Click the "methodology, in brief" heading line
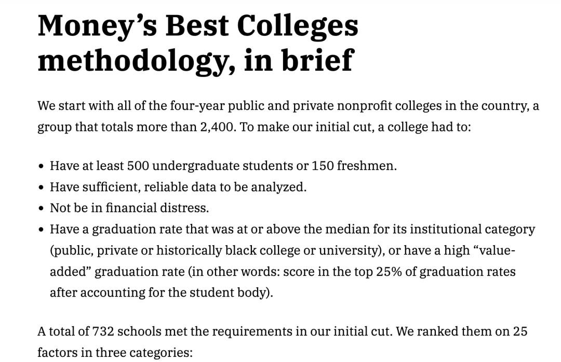Image resolution: width=561 pixels, height=362 pixels. pos(196,60)
